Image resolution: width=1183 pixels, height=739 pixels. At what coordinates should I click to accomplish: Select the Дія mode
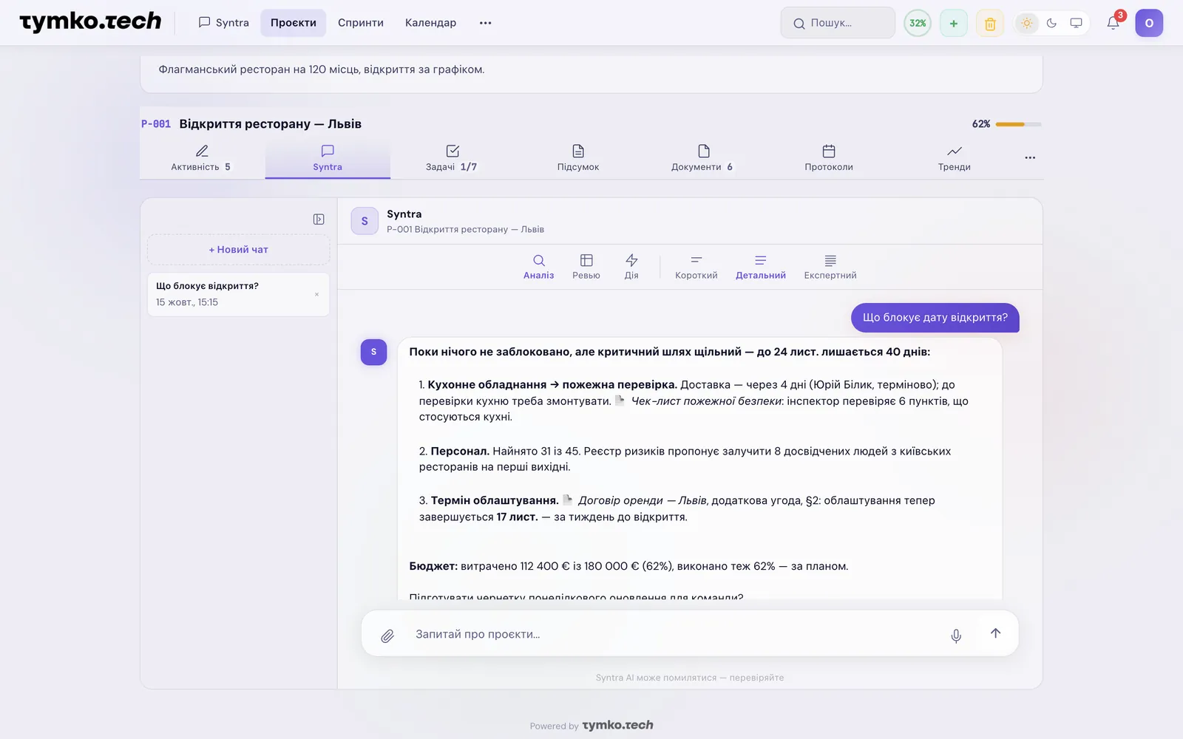pos(631,267)
